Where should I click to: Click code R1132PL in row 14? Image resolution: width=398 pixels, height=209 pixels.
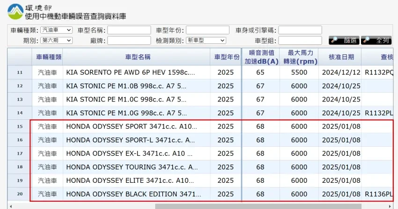pyautogui.click(x=379, y=113)
